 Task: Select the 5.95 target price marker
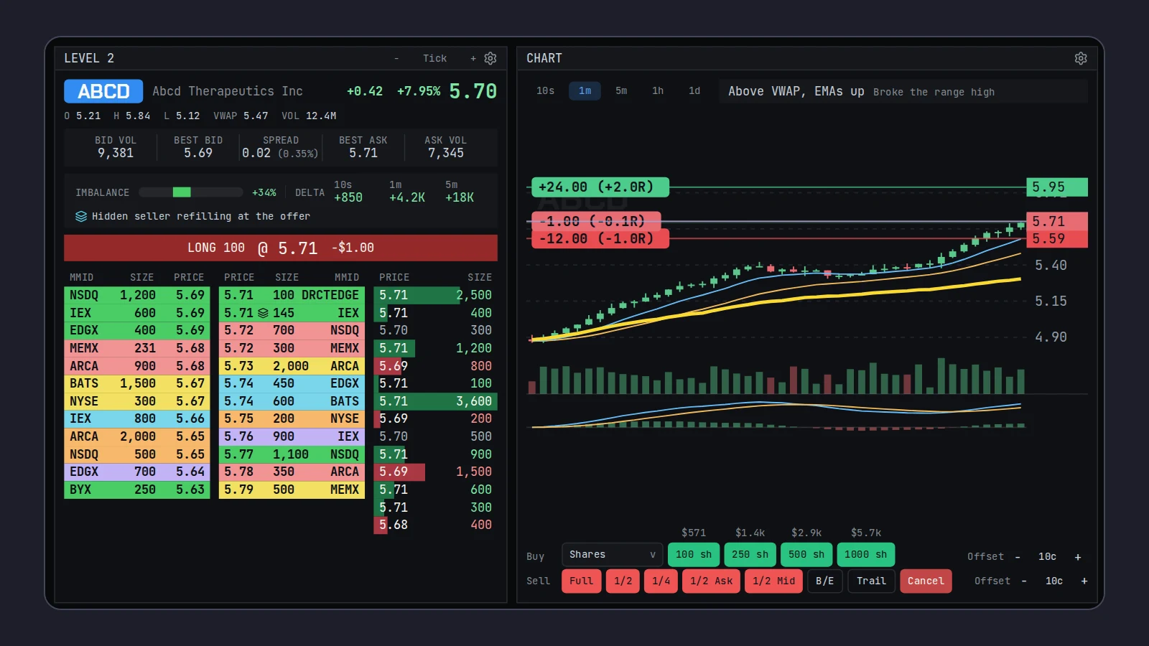point(1057,187)
